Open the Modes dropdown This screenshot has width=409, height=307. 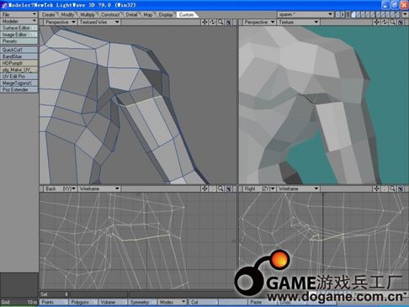click(x=172, y=302)
